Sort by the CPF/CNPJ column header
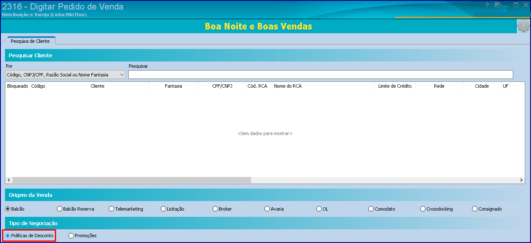The width and height of the screenshot is (531, 243). (222, 86)
